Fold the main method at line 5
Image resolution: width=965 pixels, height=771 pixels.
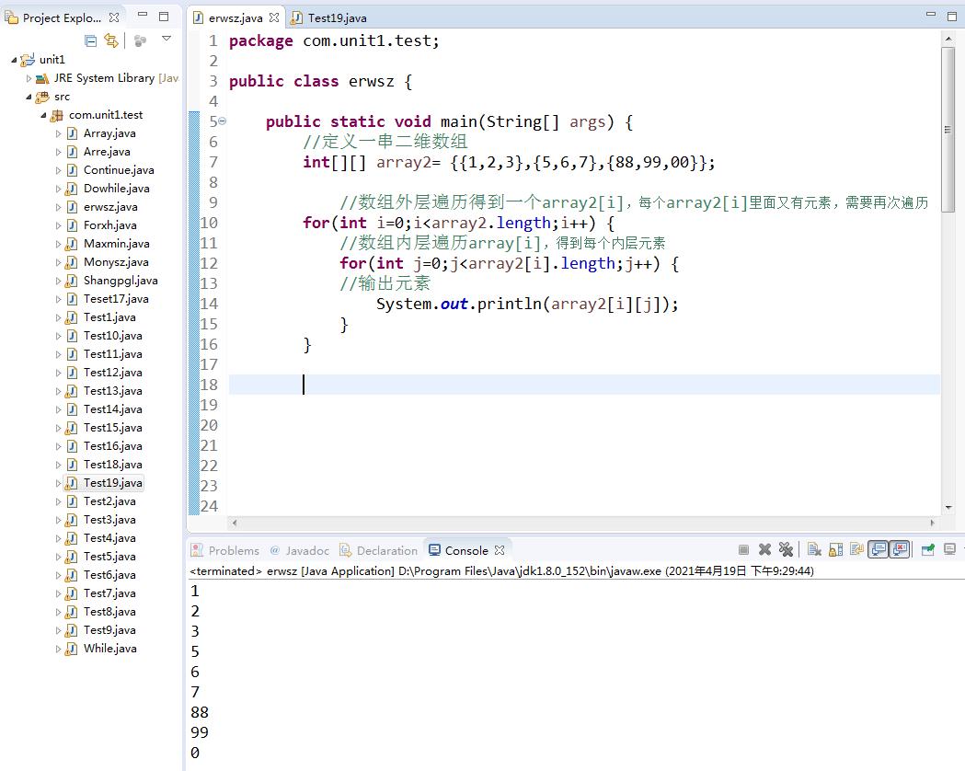[x=223, y=121]
